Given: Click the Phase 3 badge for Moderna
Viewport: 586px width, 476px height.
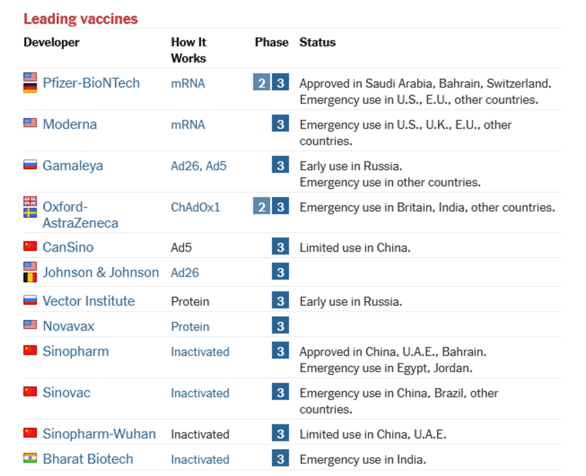Looking at the screenshot, I should [x=280, y=124].
